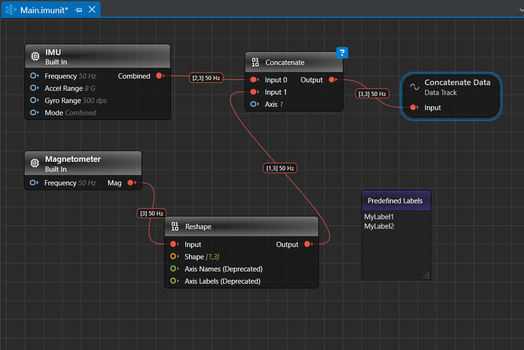
Task: Click the Axis Names (Deprecated) port
Action: click(174, 269)
